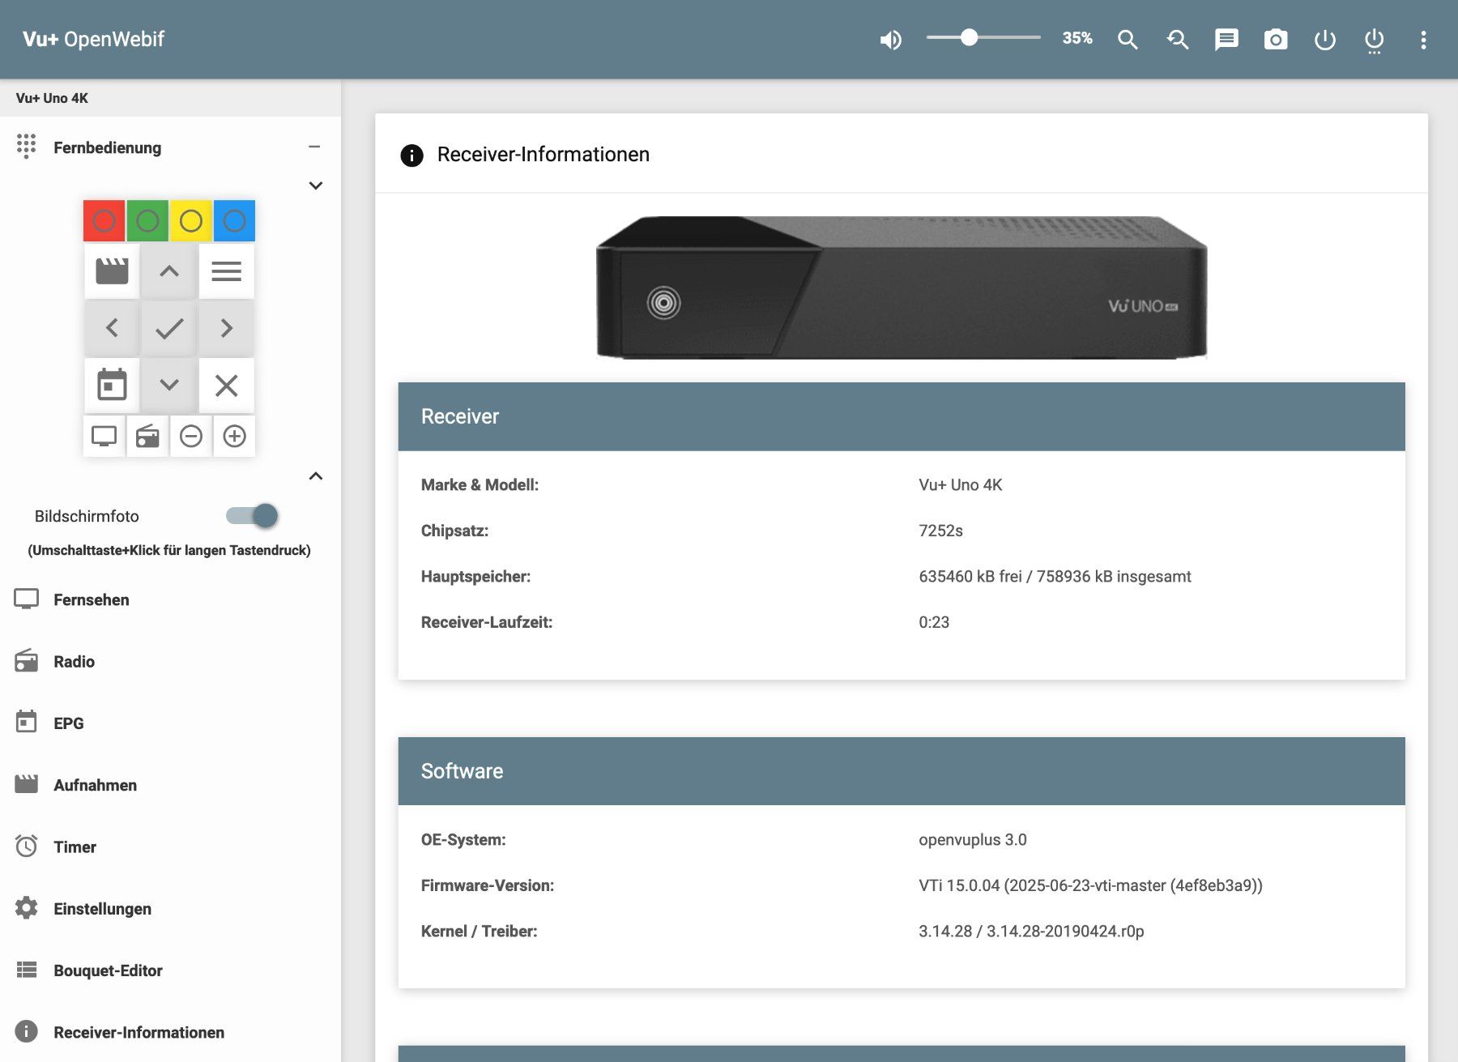Confirm with the remote OK checkmark
The image size is (1458, 1062).
[x=169, y=328]
